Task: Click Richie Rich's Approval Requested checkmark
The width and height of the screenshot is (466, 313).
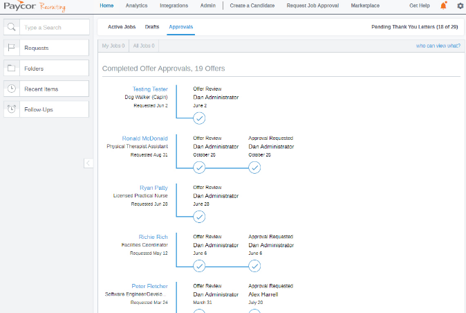Action: point(254,266)
